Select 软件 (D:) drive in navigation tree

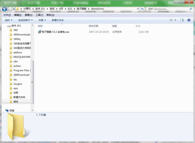(x=16, y=26)
